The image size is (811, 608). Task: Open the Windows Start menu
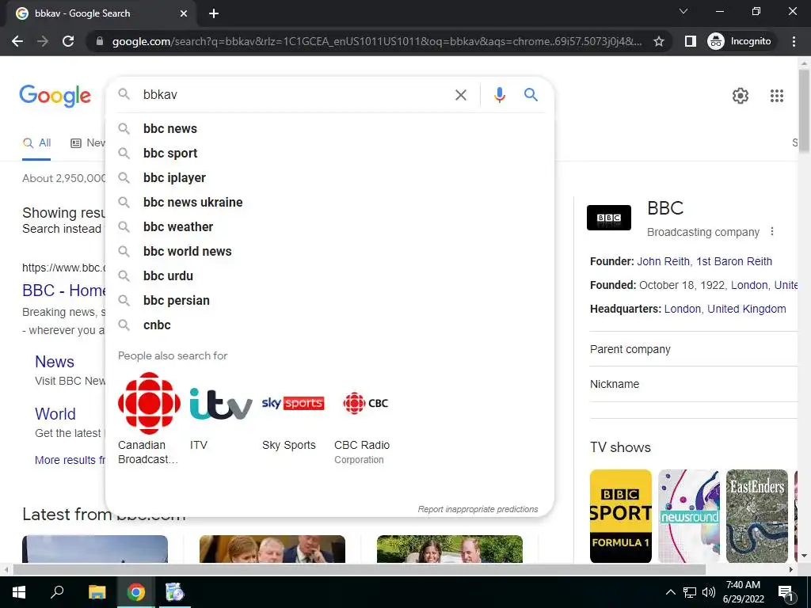coord(19,592)
